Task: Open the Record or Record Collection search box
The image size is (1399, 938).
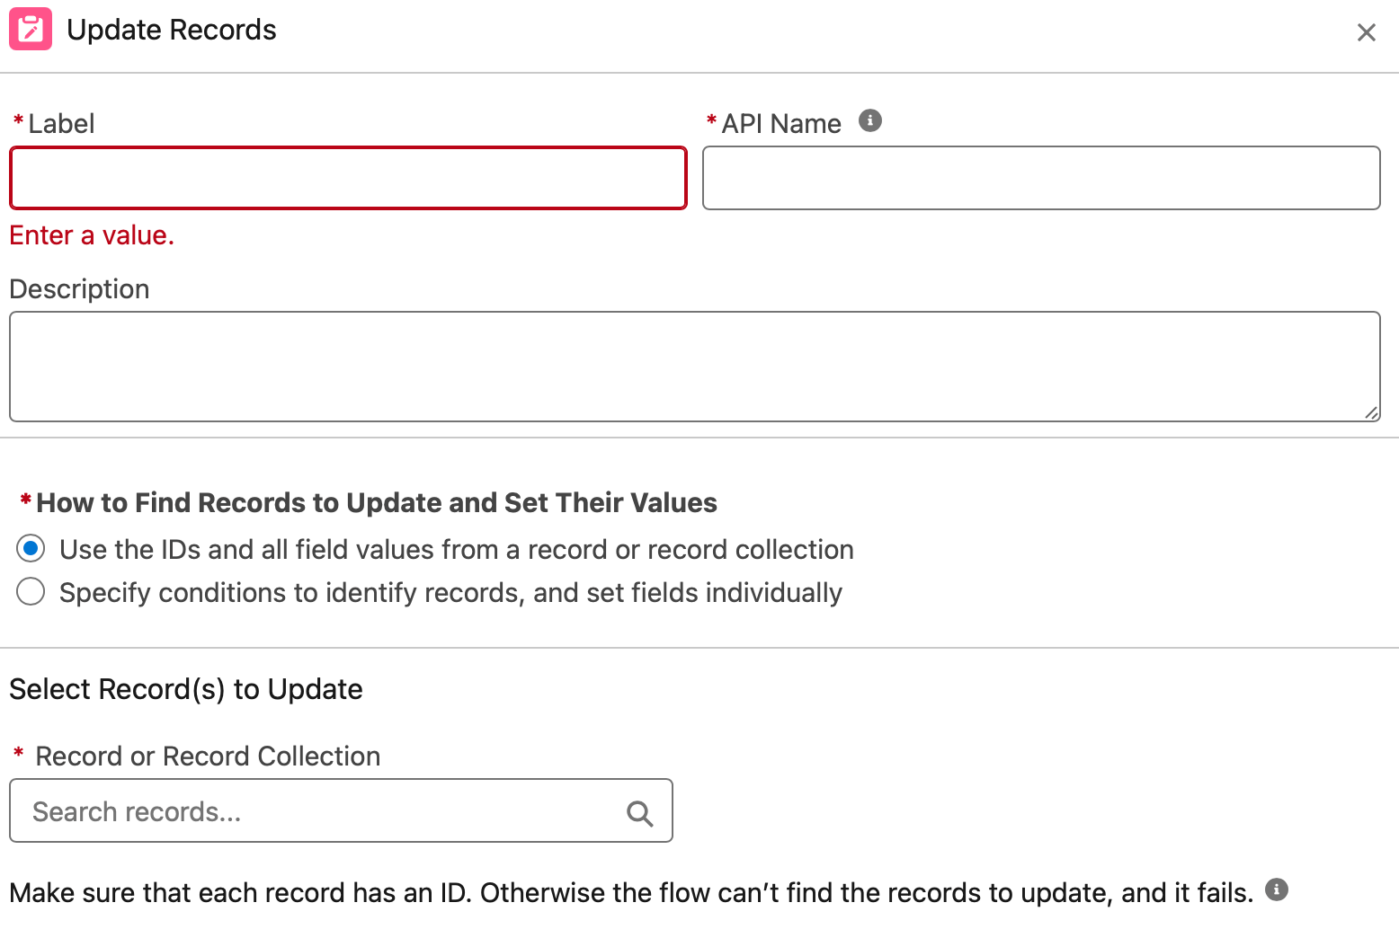Action: coord(324,811)
